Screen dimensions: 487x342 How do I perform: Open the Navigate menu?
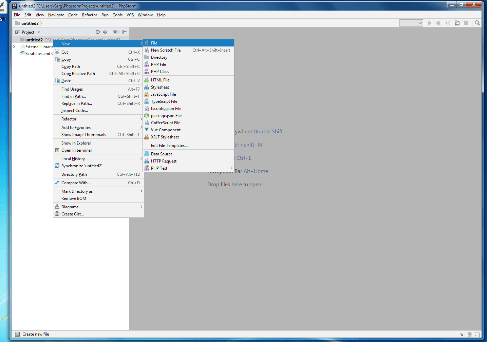(56, 15)
